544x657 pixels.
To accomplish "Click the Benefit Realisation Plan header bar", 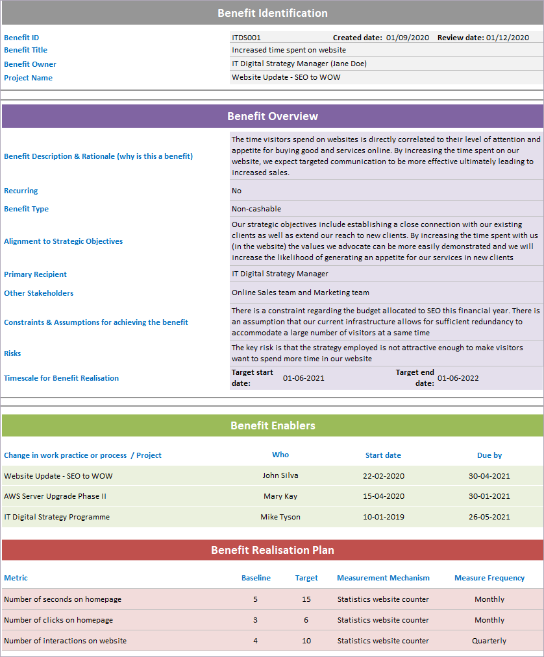I will pos(272,549).
